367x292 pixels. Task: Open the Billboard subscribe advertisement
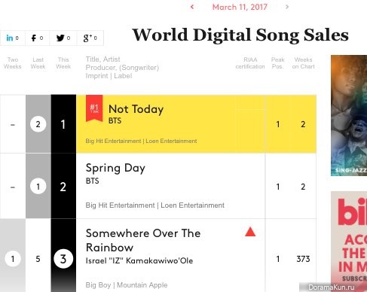pyautogui.click(x=349, y=239)
